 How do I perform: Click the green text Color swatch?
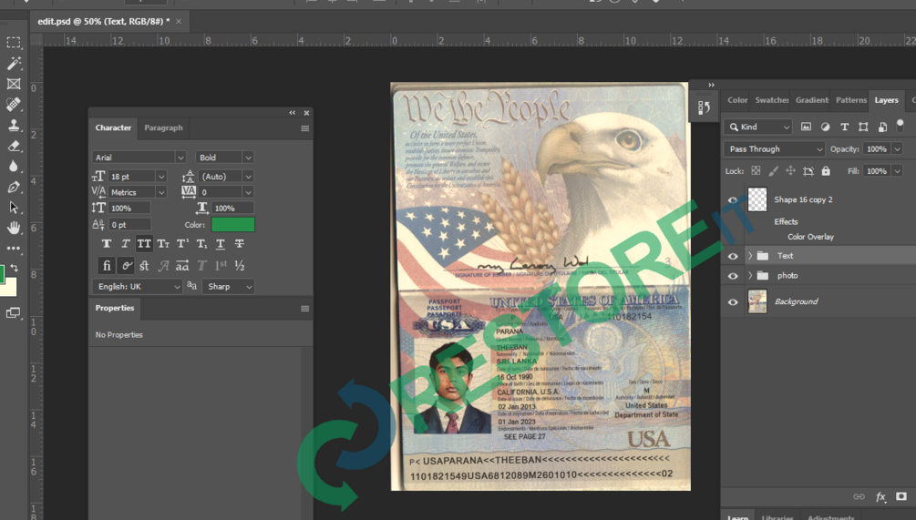coord(232,225)
